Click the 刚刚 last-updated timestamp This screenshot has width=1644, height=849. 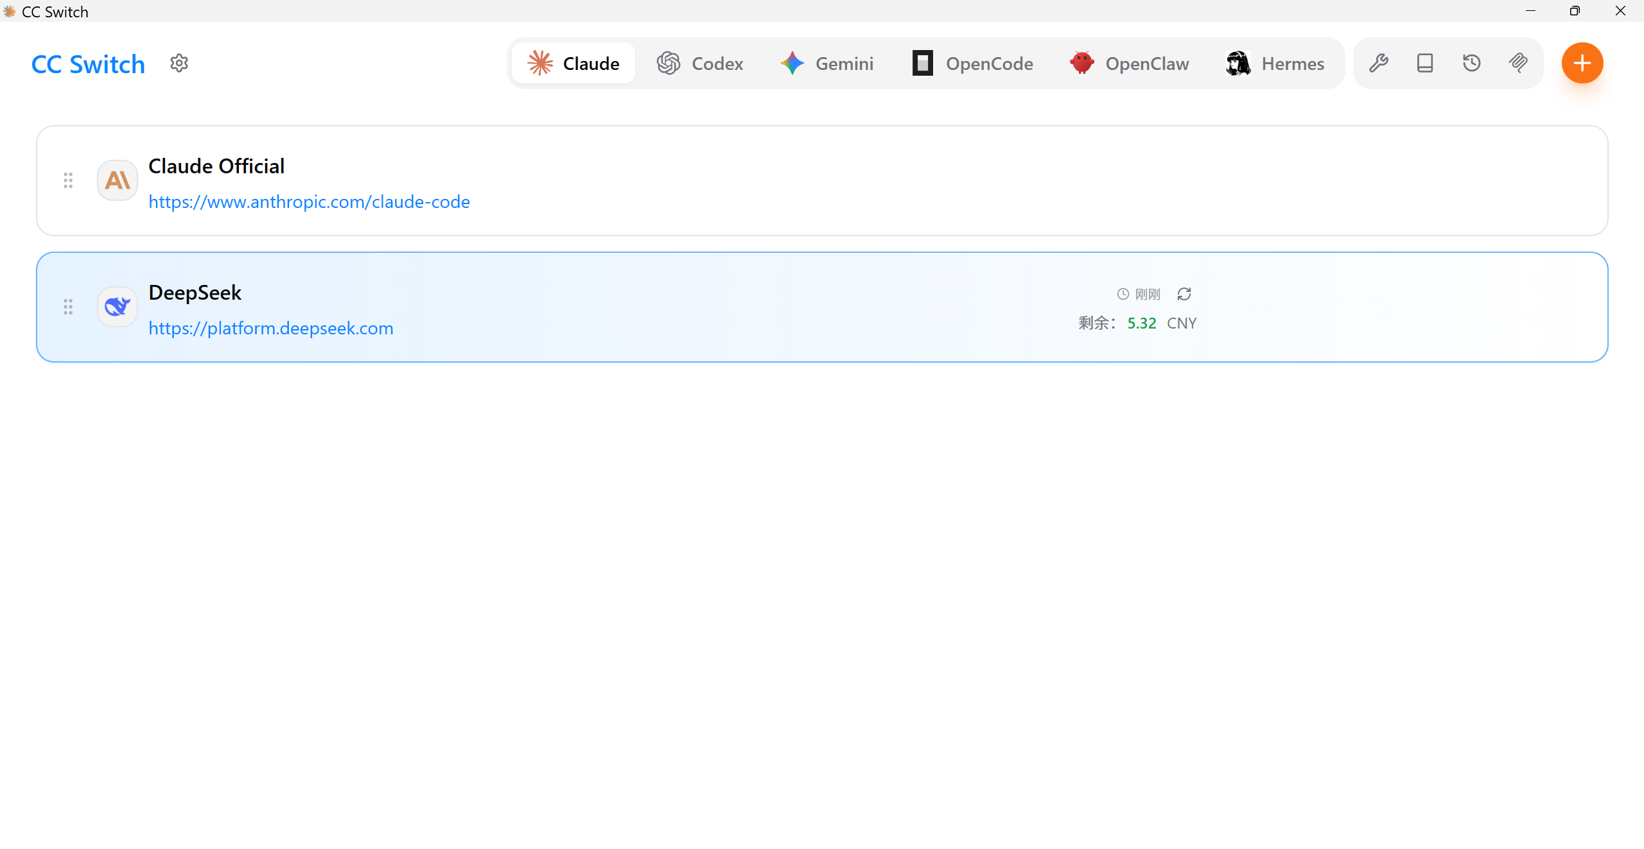coord(1147,294)
